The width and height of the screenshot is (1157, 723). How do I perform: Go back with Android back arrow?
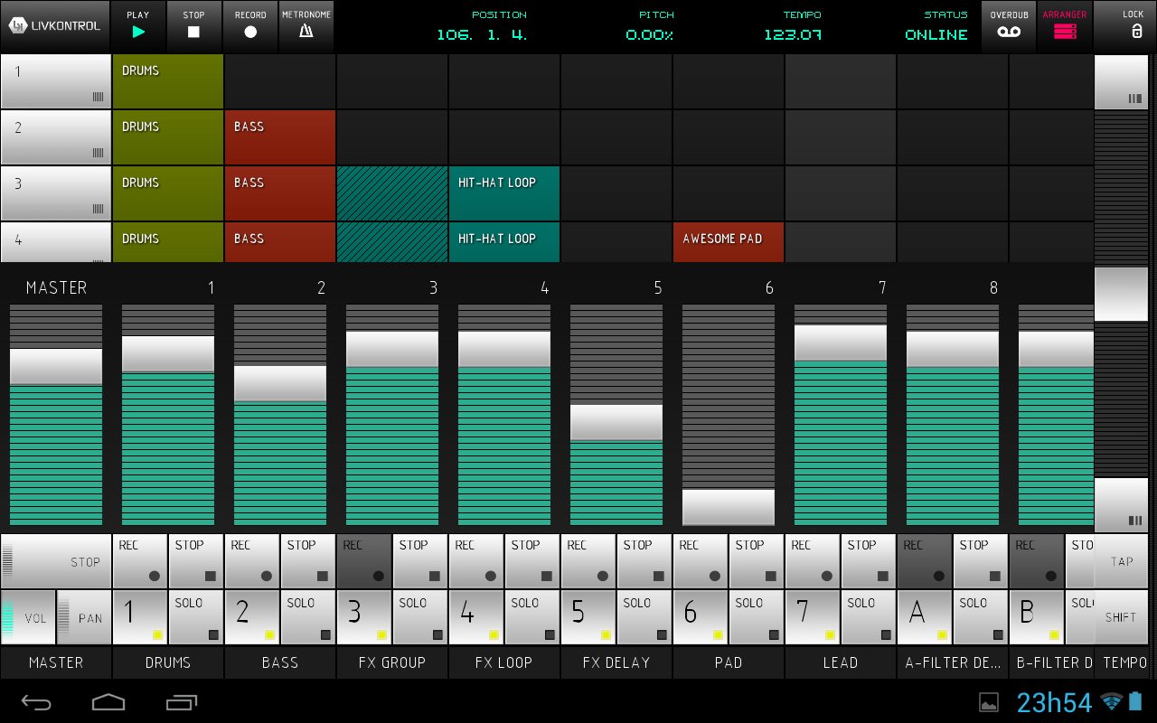[x=37, y=701]
